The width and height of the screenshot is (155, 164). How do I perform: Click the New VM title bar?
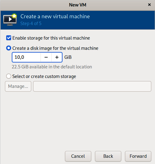point(77,5)
